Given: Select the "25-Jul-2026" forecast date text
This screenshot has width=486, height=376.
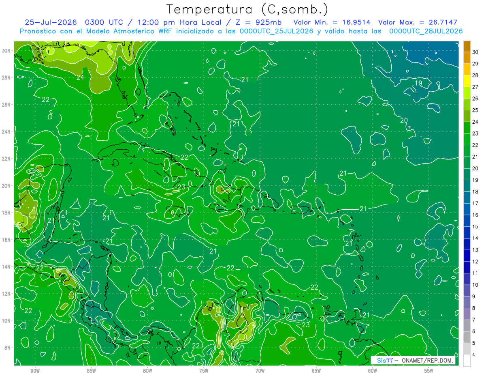Looking at the screenshot, I should (x=51, y=22).
